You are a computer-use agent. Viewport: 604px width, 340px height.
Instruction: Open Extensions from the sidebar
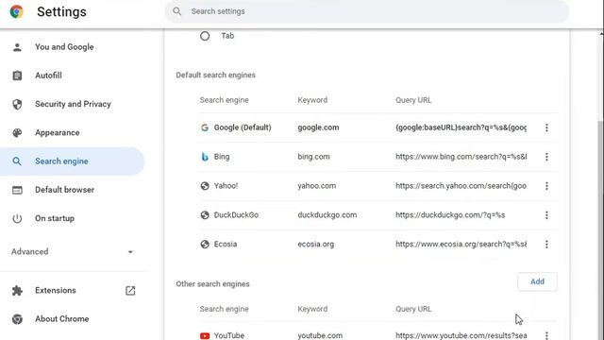tap(55, 290)
